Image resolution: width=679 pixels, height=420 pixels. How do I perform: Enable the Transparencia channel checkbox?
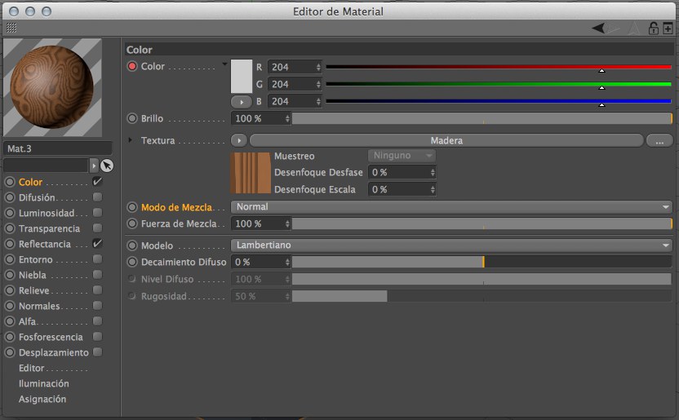click(x=97, y=228)
